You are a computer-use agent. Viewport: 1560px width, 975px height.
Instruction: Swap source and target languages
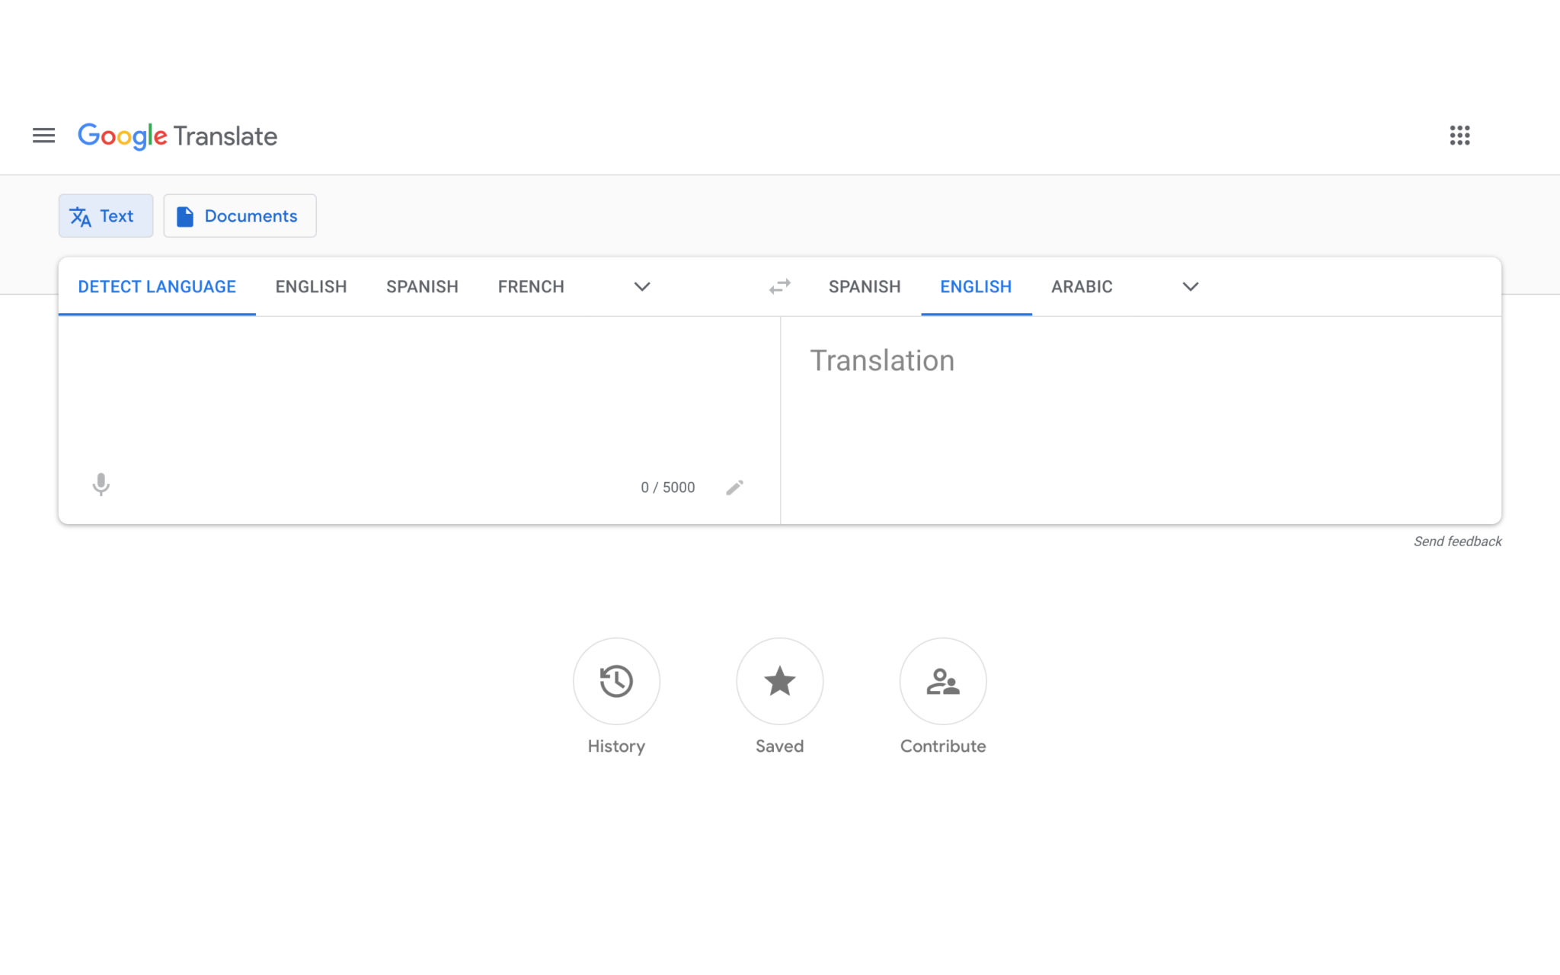[x=779, y=286]
